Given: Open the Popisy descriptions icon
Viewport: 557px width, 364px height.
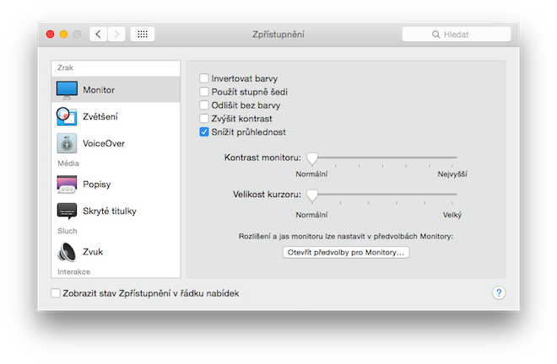Looking at the screenshot, I should coord(68,184).
